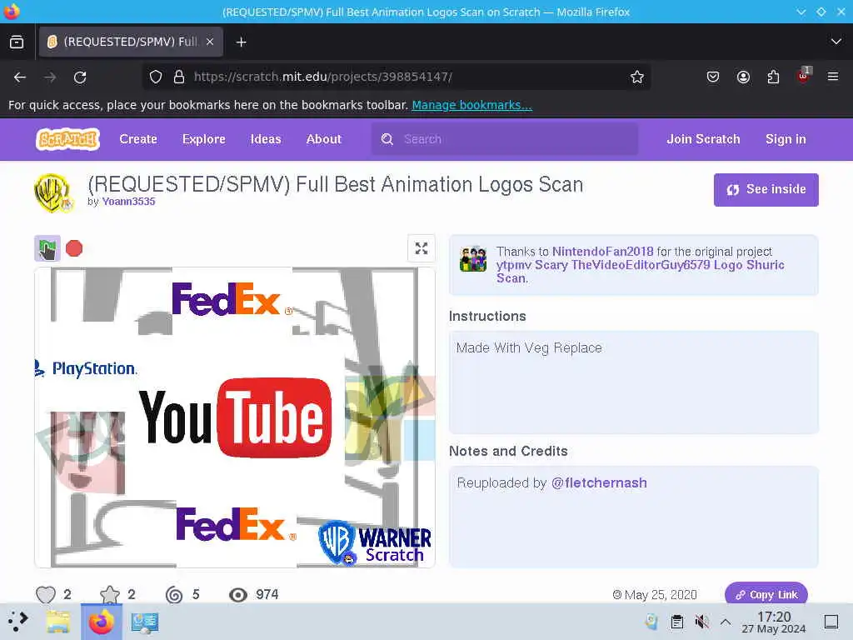Open Firefox application hamburger menu
The image size is (853, 640).
pyautogui.click(x=833, y=77)
